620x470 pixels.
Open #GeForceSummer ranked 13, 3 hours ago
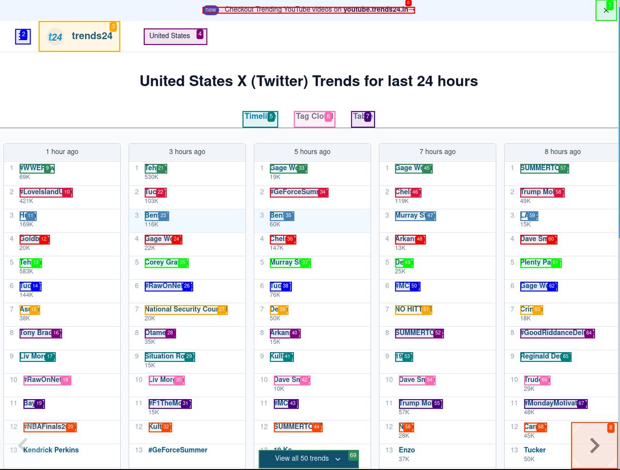178,450
